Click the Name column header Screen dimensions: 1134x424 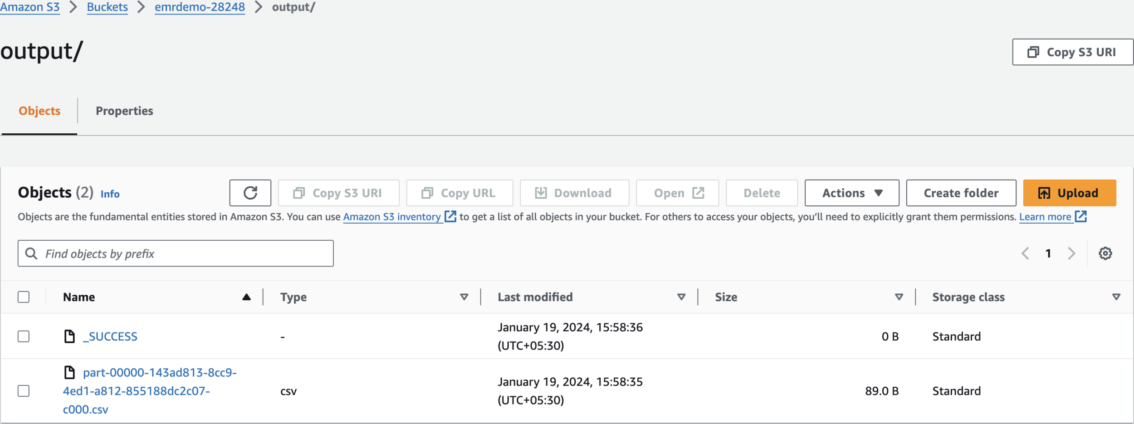[x=79, y=297]
